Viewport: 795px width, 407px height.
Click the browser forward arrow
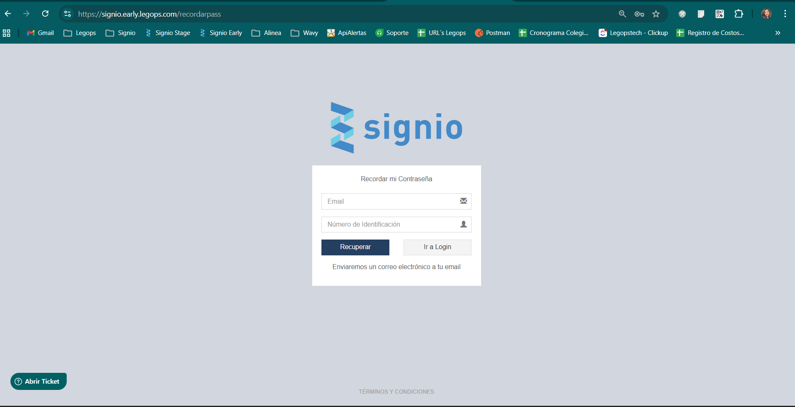[26, 14]
